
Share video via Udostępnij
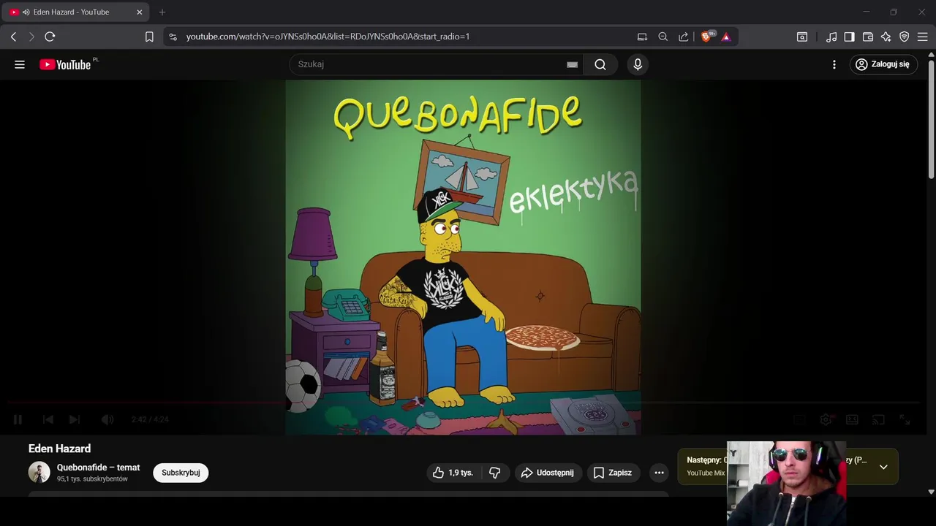pos(548,473)
